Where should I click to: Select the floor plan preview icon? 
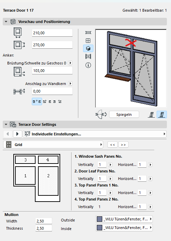coord(88,33)
